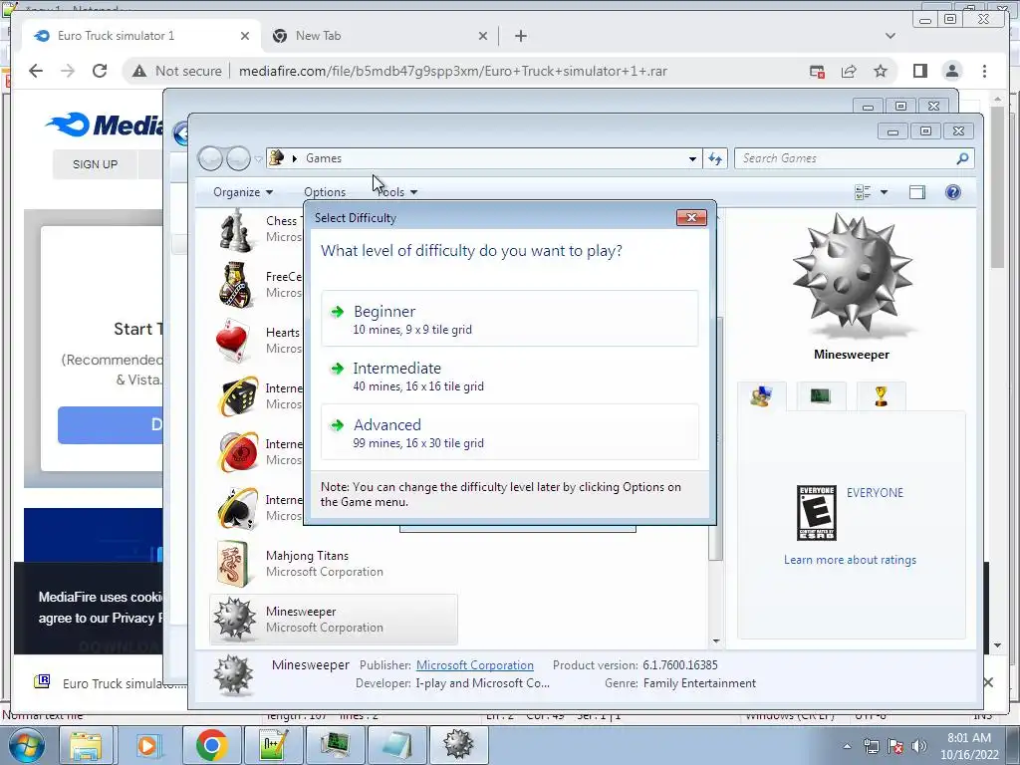
Task: Click the EVERYONE rating link
Action: pyautogui.click(x=875, y=492)
